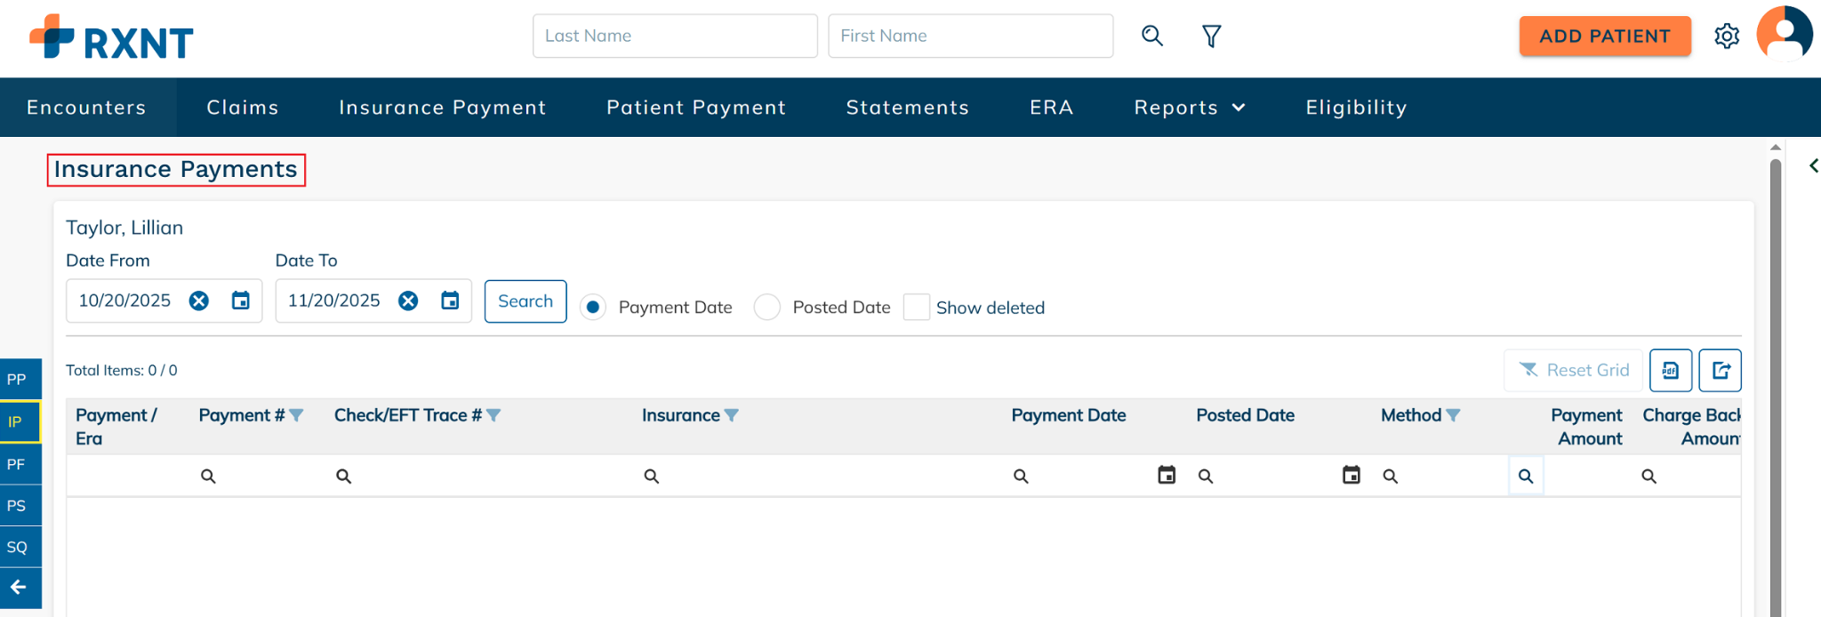Click the user profile avatar
The height and width of the screenshot is (617, 1821).
click(x=1784, y=35)
